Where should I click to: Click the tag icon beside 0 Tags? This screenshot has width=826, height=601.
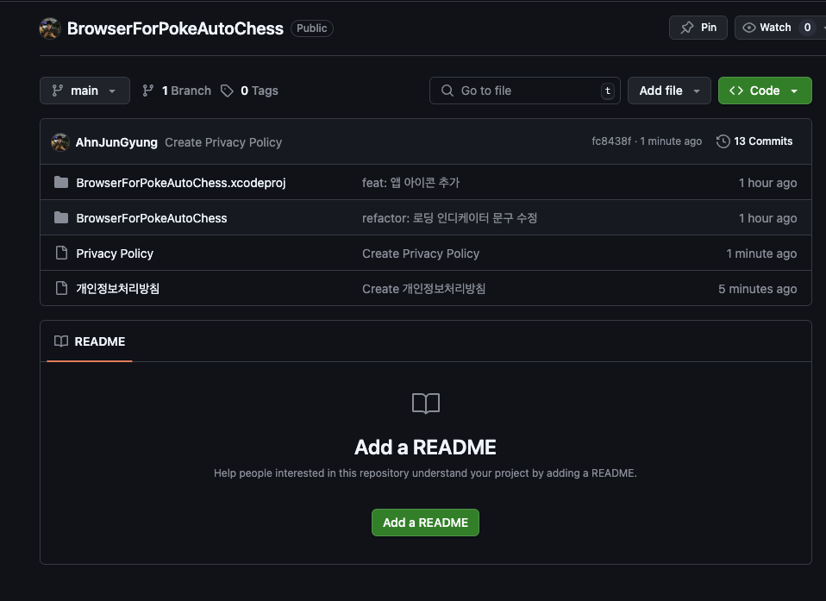point(227,91)
